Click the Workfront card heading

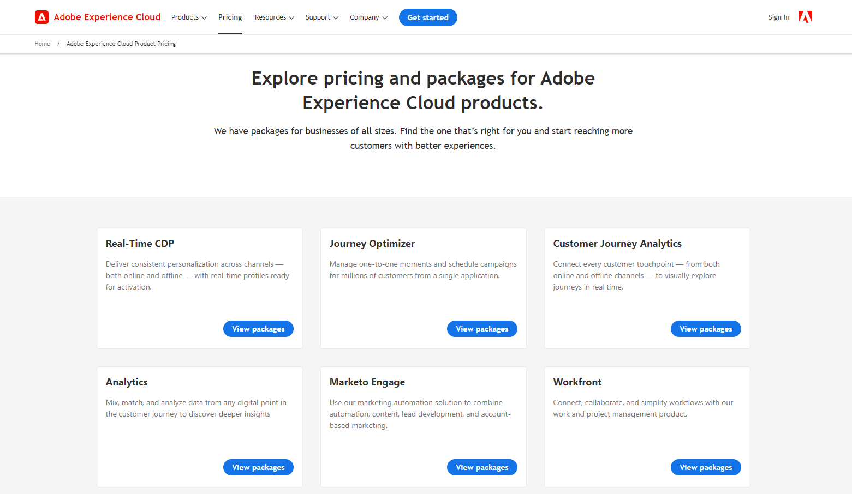click(x=577, y=382)
